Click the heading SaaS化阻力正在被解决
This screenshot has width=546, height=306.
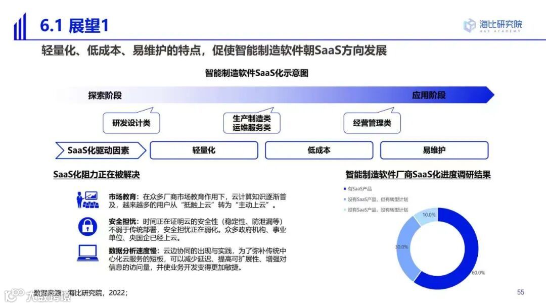tap(97, 175)
